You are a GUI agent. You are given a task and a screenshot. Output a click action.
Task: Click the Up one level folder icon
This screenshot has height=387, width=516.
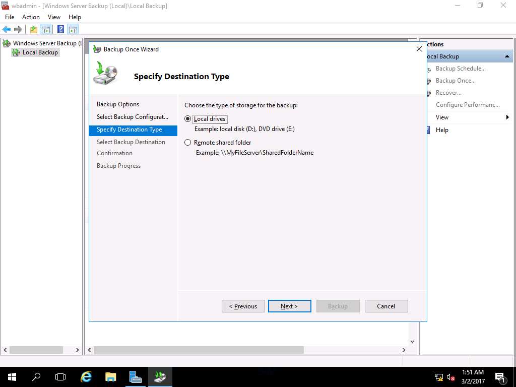pos(34,30)
